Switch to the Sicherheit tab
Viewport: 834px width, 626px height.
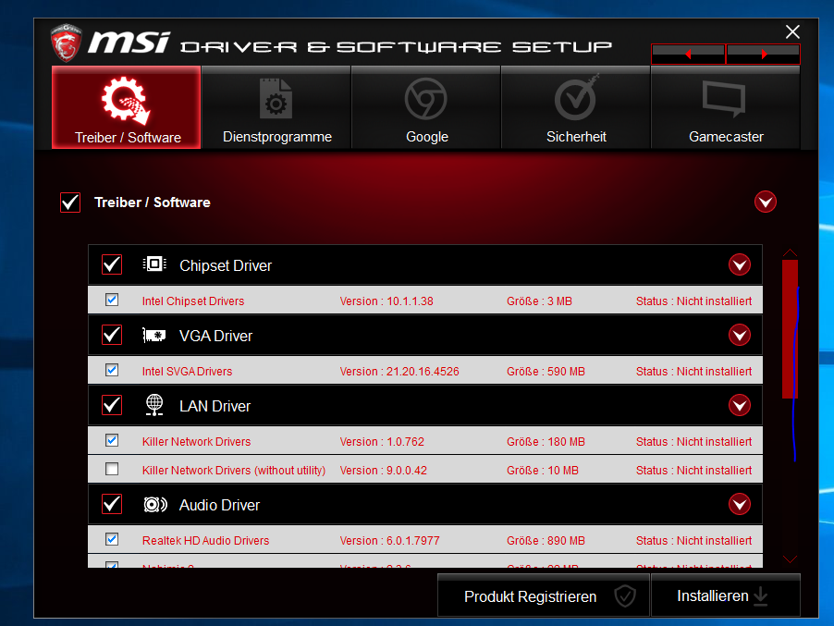[x=575, y=107]
